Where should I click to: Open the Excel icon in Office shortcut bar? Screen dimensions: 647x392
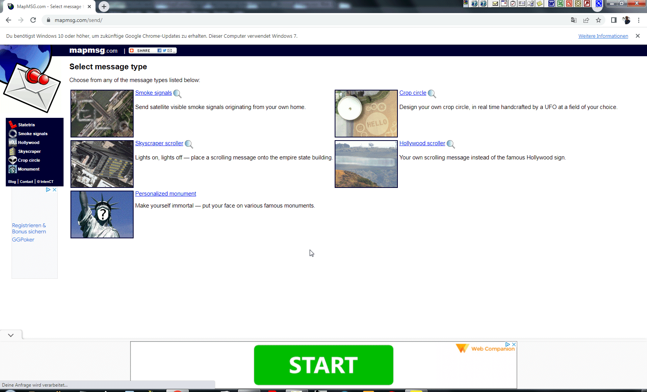pos(560,3)
